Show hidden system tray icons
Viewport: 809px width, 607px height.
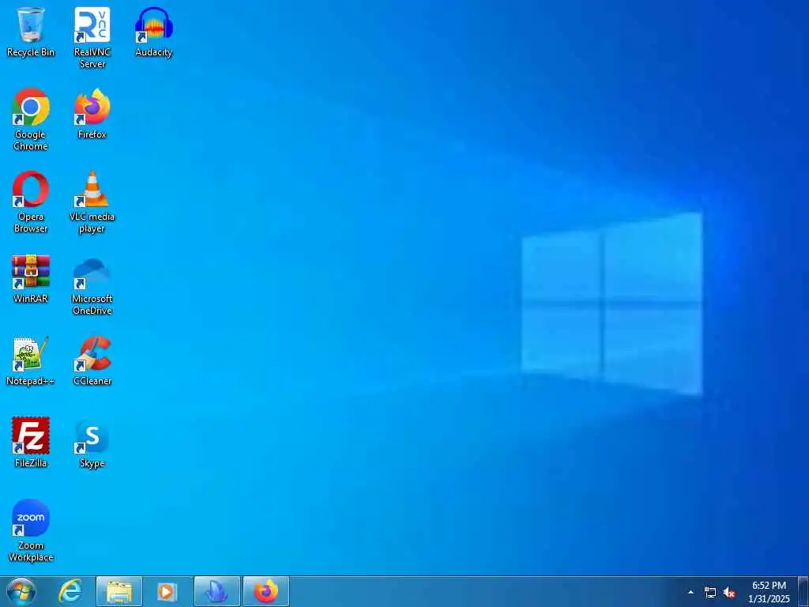tap(690, 592)
